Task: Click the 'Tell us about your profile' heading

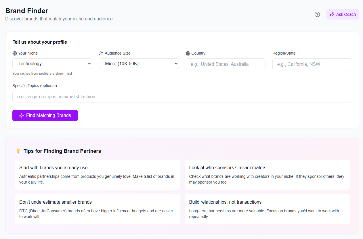Action: pos(40,42)
